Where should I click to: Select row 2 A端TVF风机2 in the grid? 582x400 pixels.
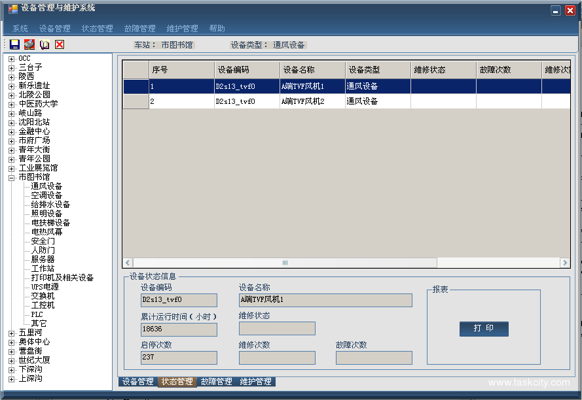click(302, 101)
